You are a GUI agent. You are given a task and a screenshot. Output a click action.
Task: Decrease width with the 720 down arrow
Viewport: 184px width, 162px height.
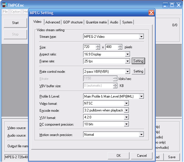(x=98, y=48)
